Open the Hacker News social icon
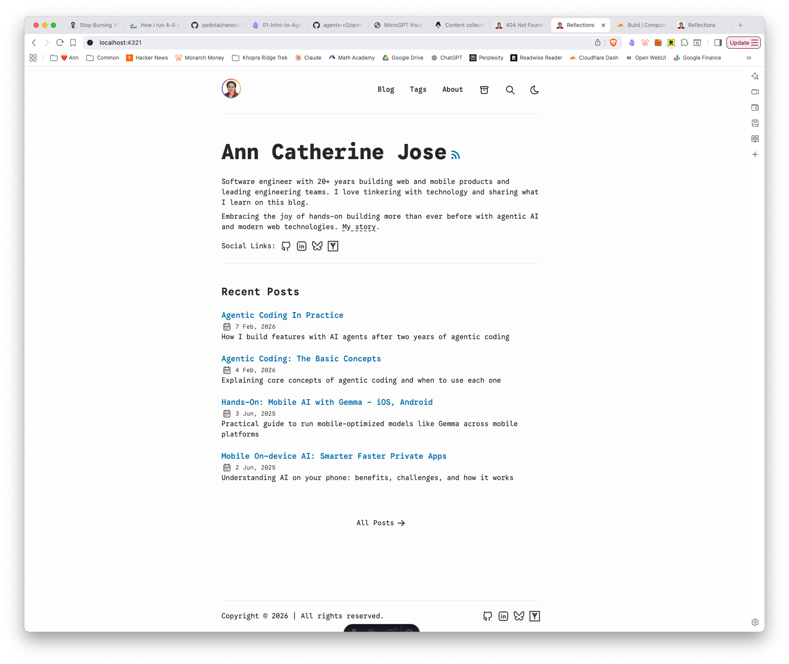The image size is (789, 664). (333, 246)
